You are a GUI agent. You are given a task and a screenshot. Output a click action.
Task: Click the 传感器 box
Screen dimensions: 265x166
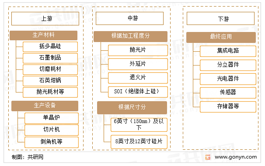(228, 93)
